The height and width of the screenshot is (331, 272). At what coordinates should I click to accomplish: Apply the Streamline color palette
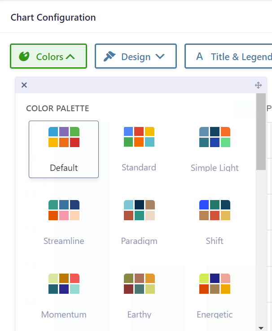pyautogui.click(x=64, y=222)
